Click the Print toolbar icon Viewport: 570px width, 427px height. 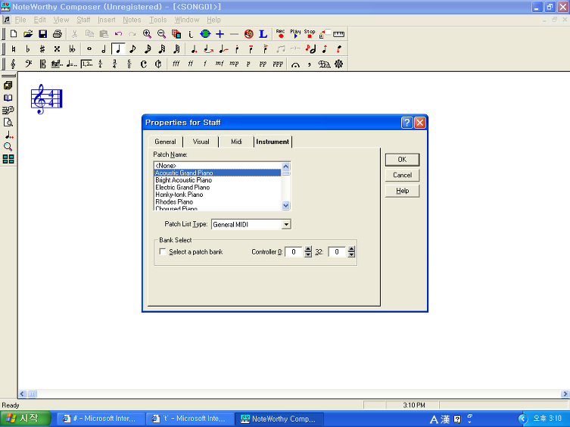58,34
